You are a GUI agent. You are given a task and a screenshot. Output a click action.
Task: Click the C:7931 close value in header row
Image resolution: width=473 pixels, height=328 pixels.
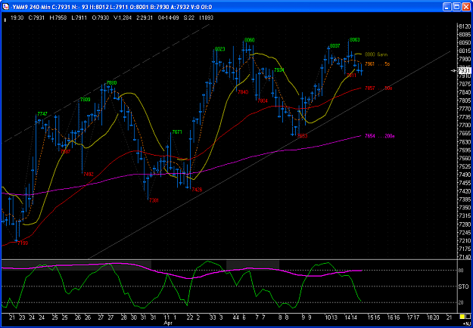pyautogui.click(x=36, y=18)
